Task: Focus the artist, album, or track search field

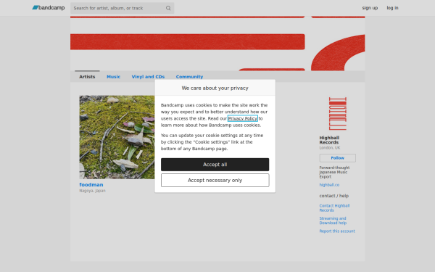Action: (122, 8)
